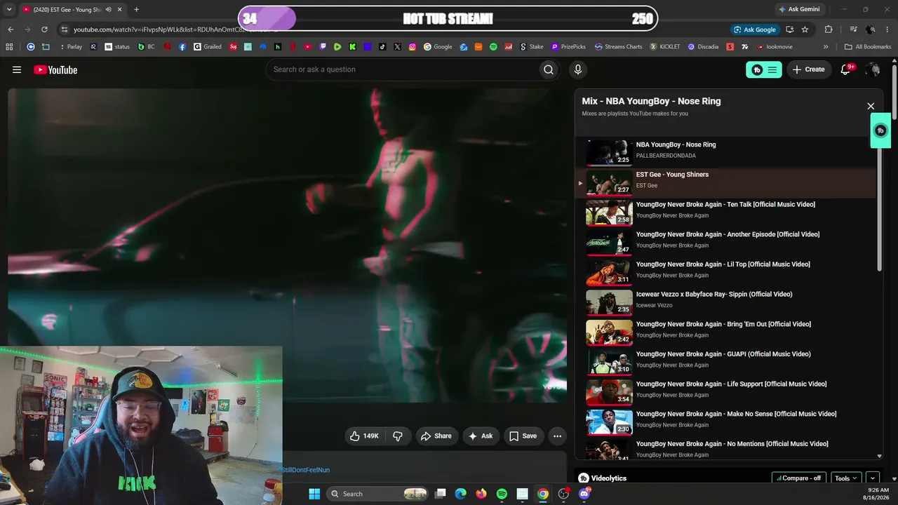Open the Stake bookmark

531,47
